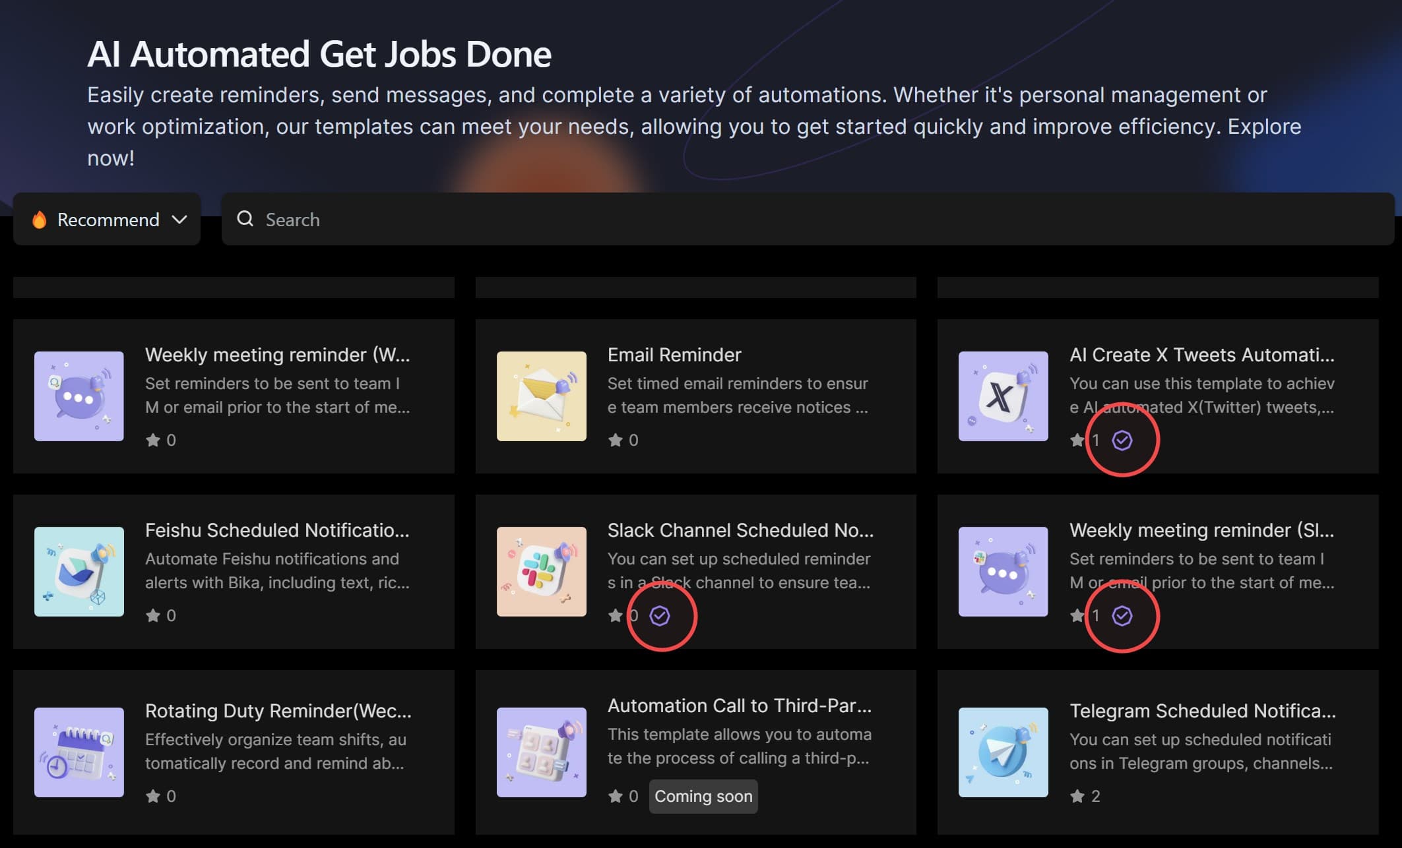Click the Coming soon label
The height and width of the screenshot is (848, 1402).
pyautogui.click(x=703, y=796)
